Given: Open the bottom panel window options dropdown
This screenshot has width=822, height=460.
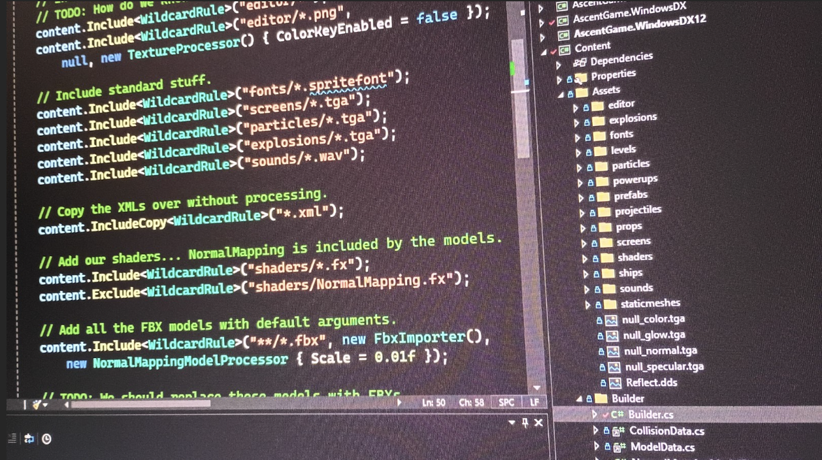Looking at the screenshot, I should point(512,423).
